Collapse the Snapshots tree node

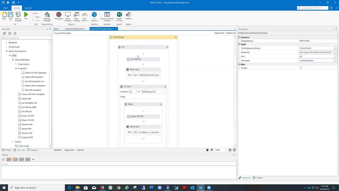(x=16, y=68)
